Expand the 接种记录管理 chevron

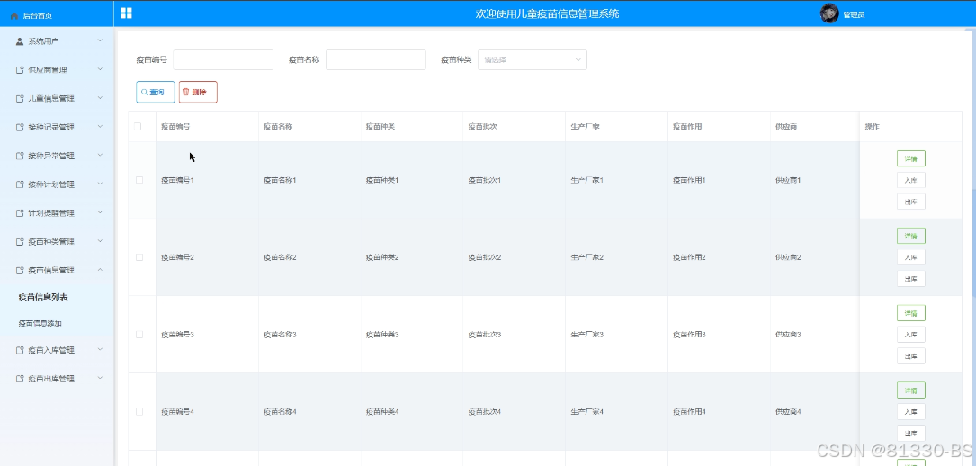[x=100, y=127]
